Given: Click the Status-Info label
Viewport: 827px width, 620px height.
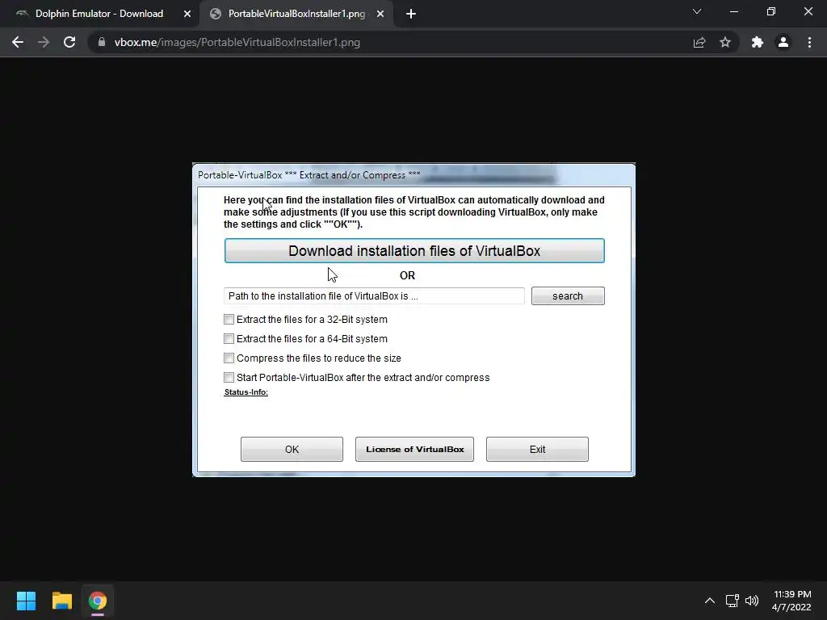Looking at the screenshot, I should tap(246, 392).
